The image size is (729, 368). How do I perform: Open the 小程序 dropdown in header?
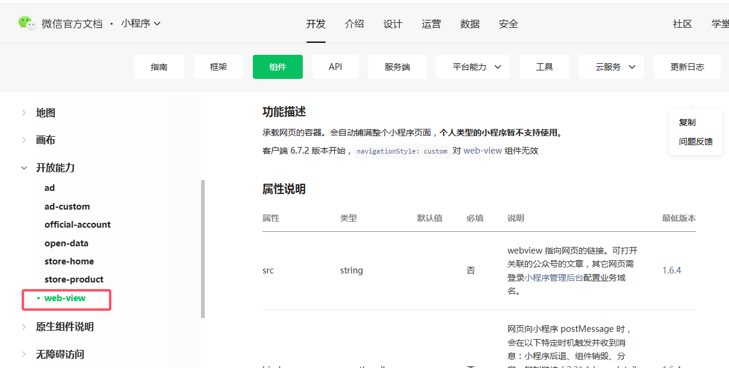(141, 23)
